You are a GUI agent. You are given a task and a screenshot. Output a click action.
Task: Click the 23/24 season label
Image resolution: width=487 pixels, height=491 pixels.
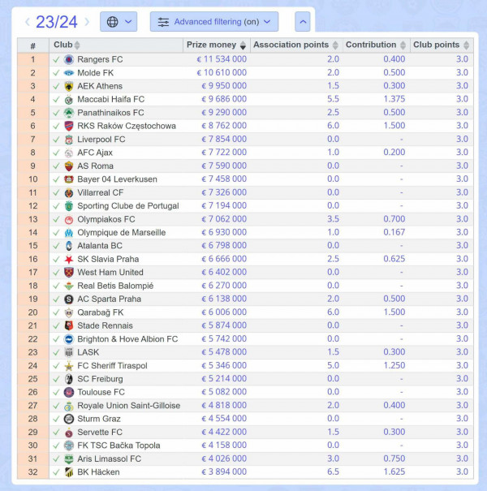click(x=57, y=22)
